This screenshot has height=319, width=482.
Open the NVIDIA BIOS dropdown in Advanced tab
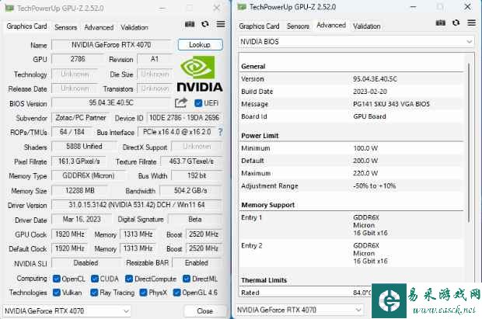pyautogui.click(x=356, y=41)
